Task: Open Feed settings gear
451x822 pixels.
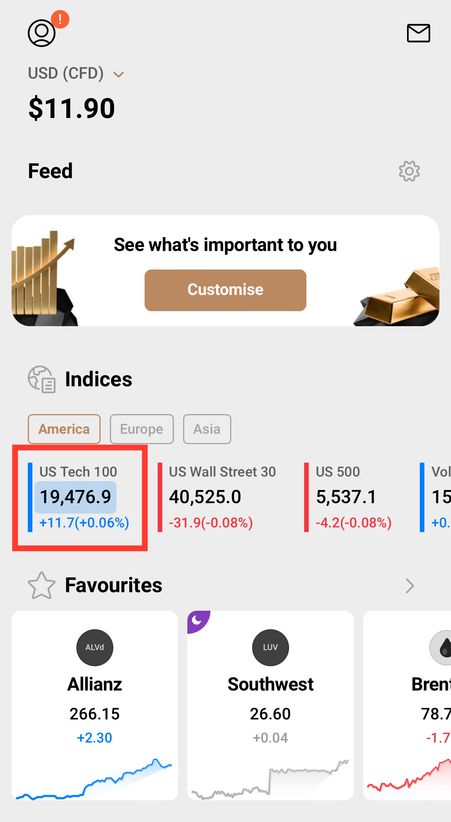Action: [x=409, y=171]
